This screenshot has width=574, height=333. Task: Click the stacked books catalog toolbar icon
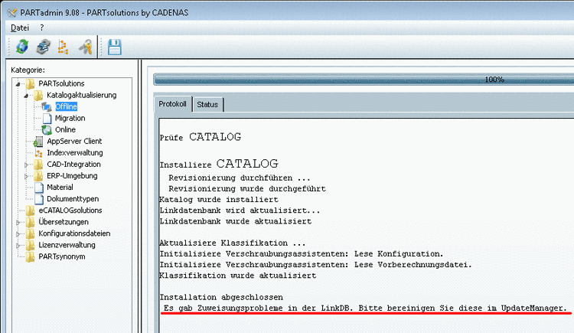43,47
